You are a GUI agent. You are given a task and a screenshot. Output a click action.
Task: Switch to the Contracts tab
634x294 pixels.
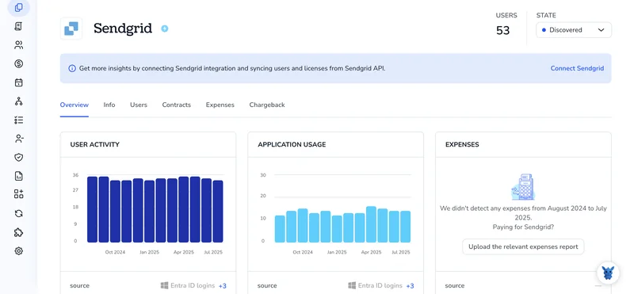[x=176, y=105]
